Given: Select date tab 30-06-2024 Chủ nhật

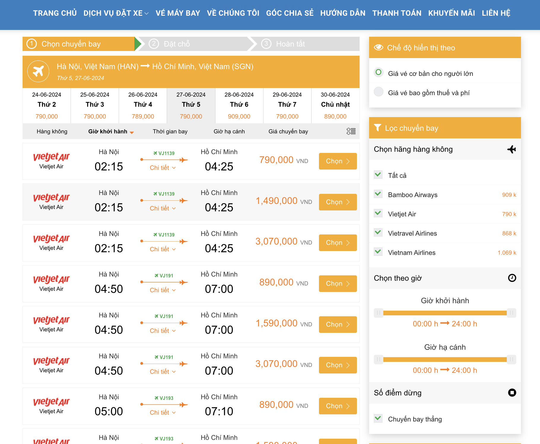Looking at the screenshot, I should pos(335,106).
